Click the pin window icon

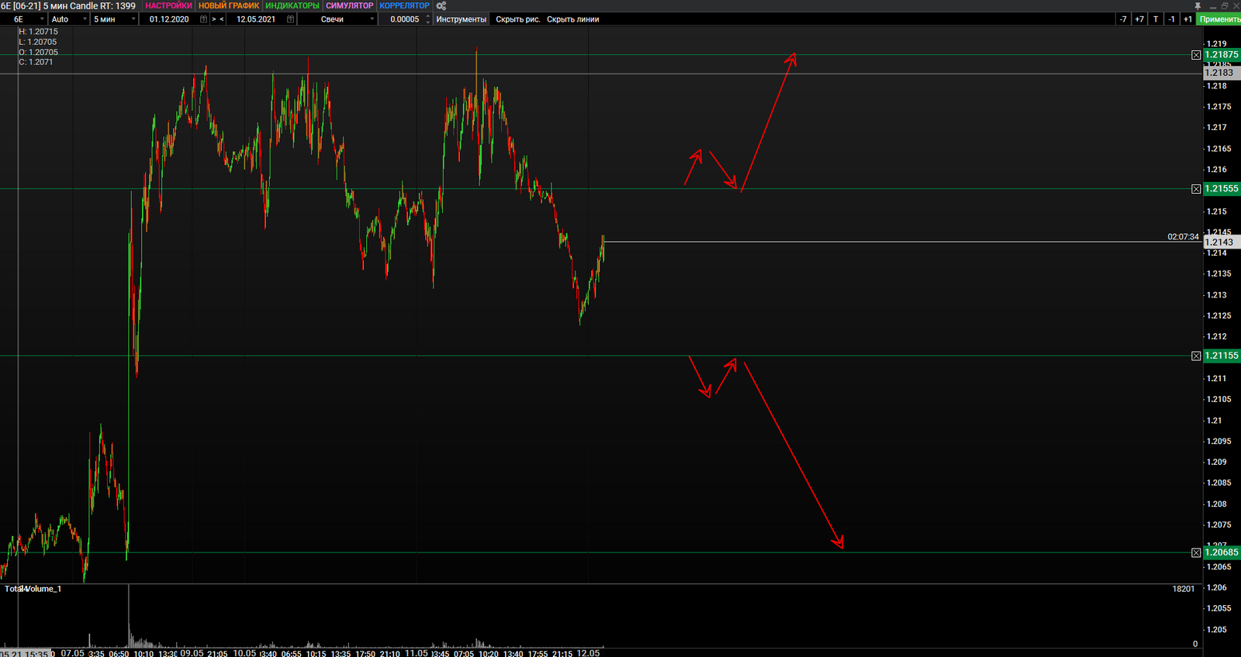click(1198, 5)
